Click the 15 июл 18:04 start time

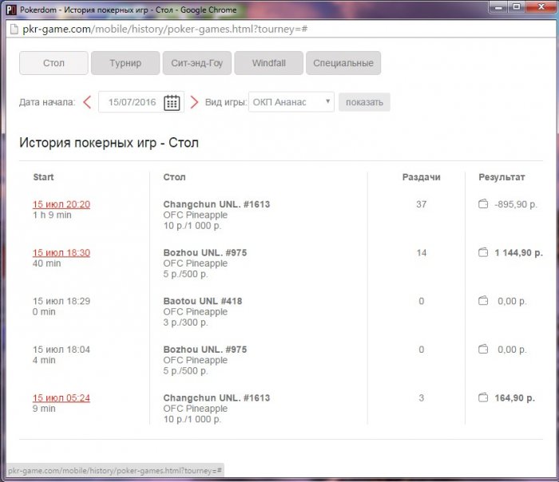click(x=61, y=350)
